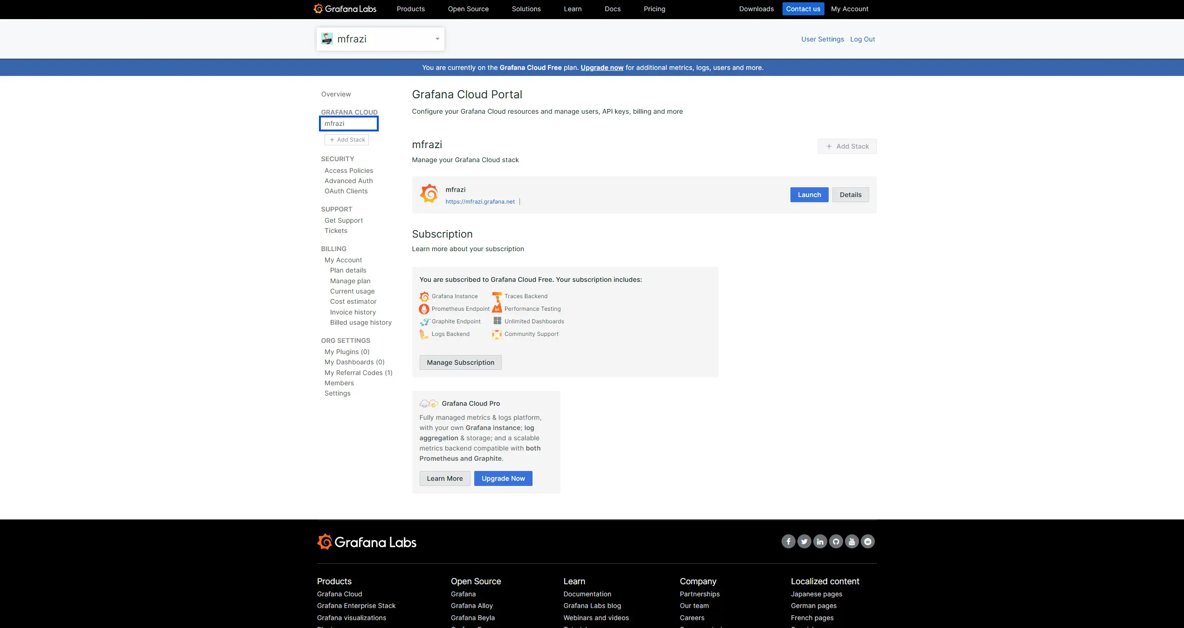Open Cost estimator in Billing
Viewport: 1184px width, 628px height.
353,301
